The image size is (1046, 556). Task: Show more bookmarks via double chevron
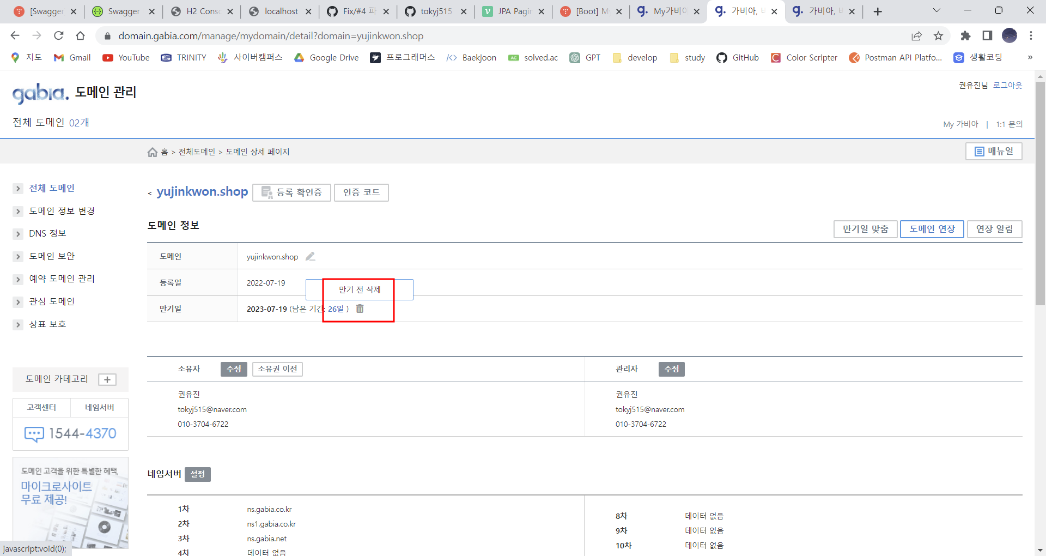1030,57
